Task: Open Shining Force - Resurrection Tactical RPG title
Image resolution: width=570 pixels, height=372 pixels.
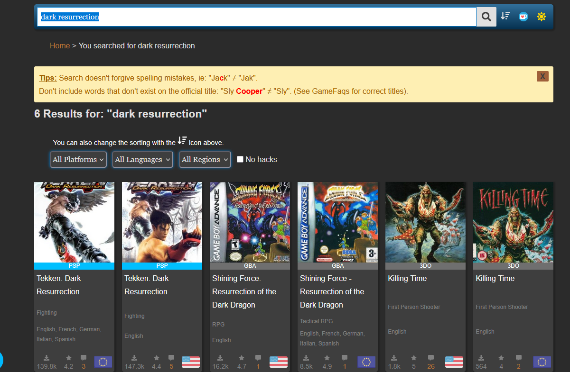Action: pyautogui.click(x=332, y=291)
